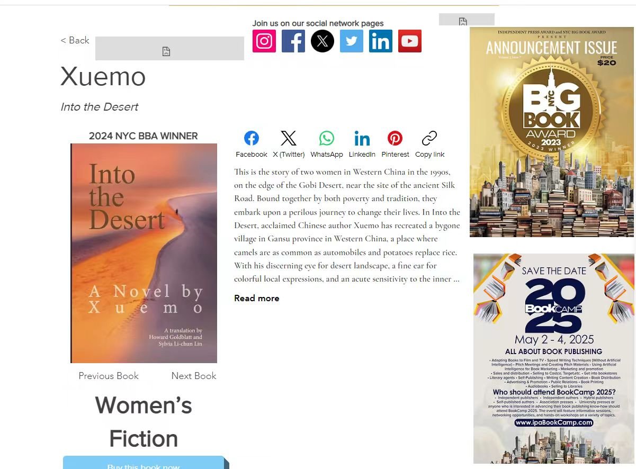The width and height of the screenshot is (636, 469).
Task: Click the round black X social icon
Action: [x=322, y=41]
